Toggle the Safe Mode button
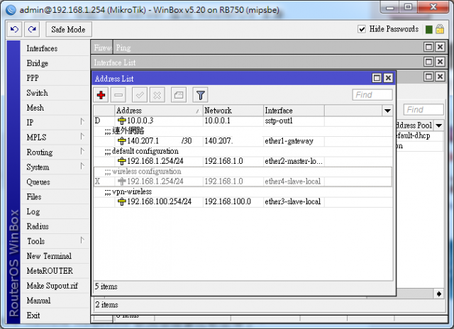 tap(69, 29)
